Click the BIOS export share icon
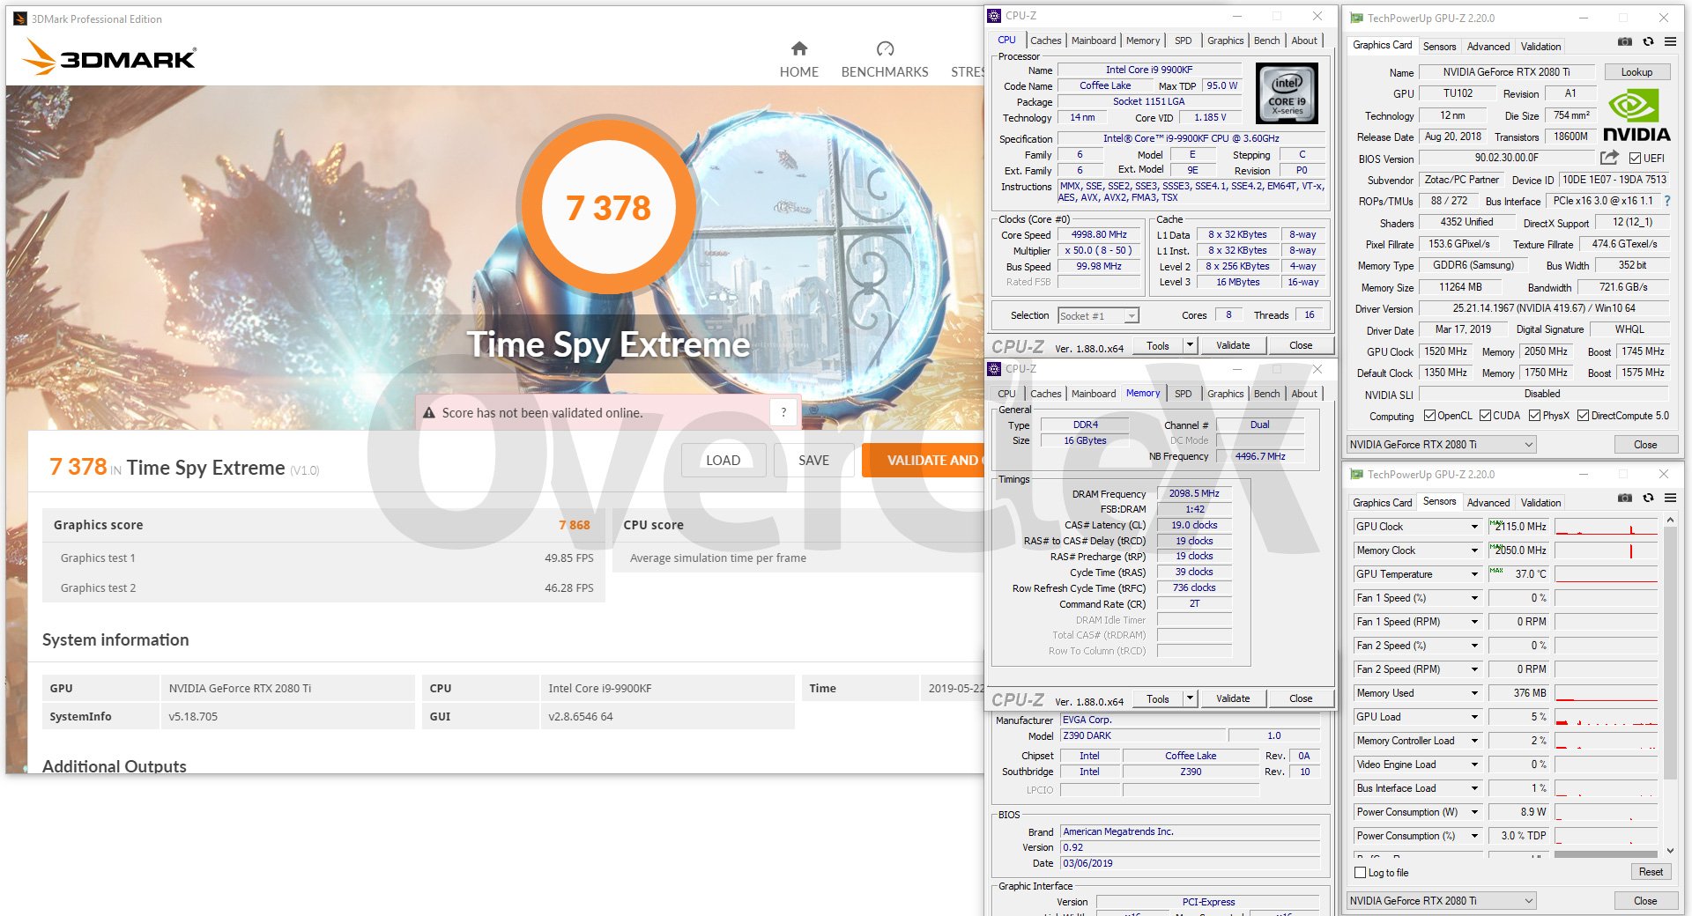 click(x=1609, y=158)
